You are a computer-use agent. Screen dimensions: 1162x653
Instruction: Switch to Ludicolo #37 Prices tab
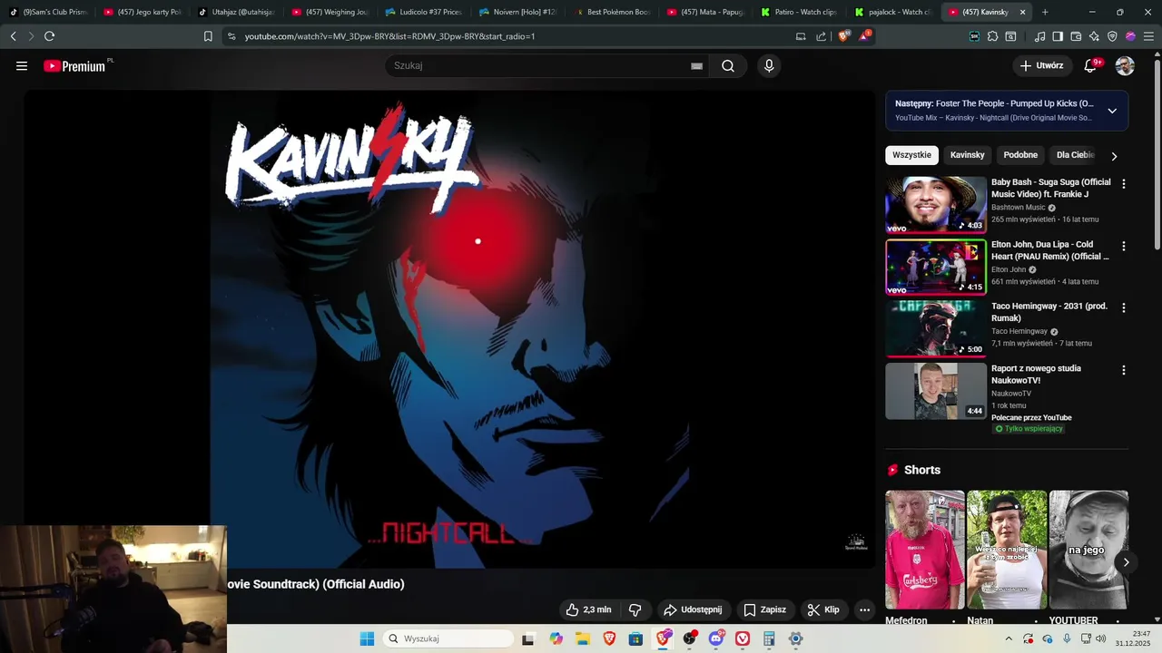tap(422, 12)
